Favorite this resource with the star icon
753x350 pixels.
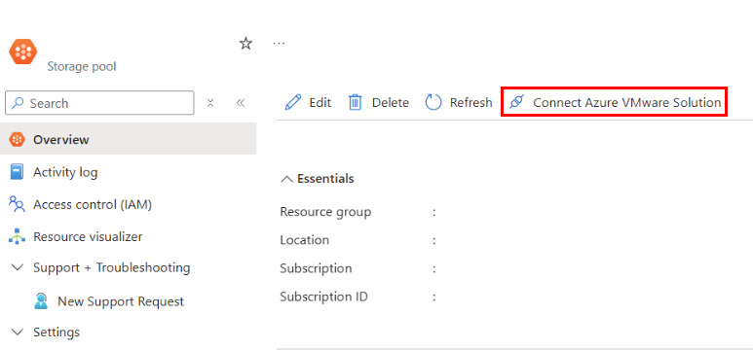[245, 44]
